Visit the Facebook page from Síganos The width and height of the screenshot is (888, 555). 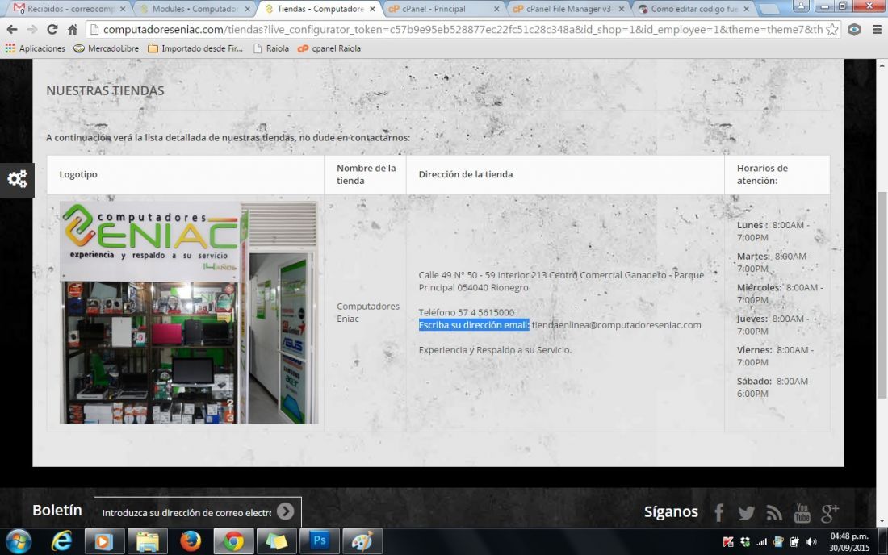point(718,512)
